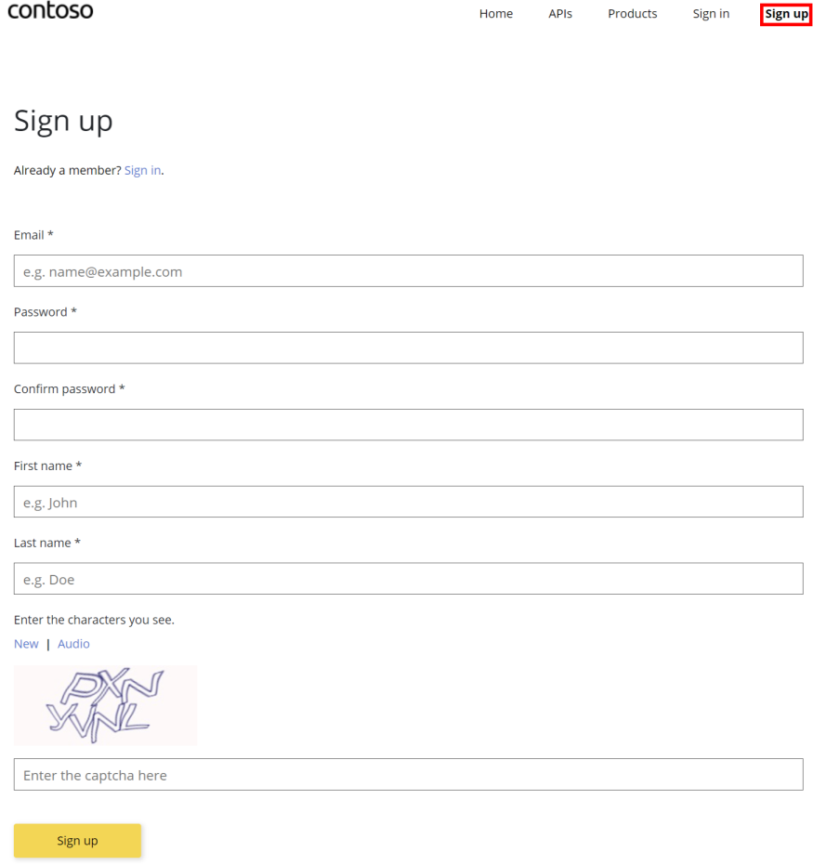The width and height of the screenshot is (813, 865).
Task: Click the Last name input box
Action: point(408,578)
